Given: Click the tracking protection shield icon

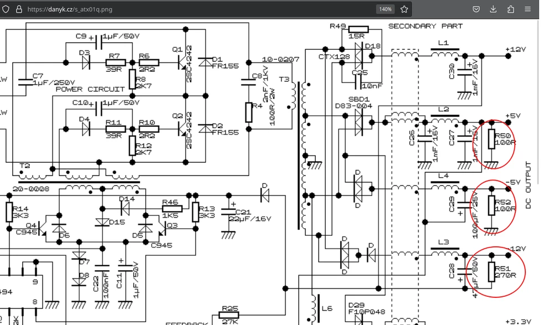Looking at the screenshot, I should pos(6,9).
